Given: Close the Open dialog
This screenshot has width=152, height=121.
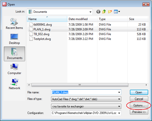Looking at the screenshot, I should point(146,4).
